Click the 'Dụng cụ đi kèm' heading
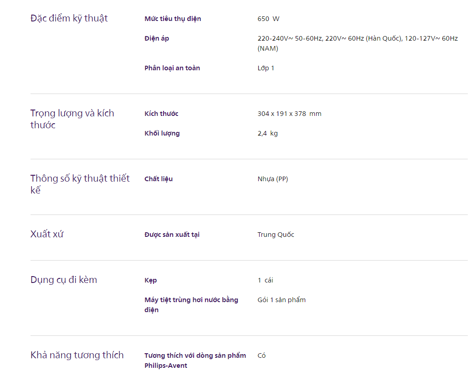Image resolution: width=476 pixels, height=387 pixels. pos(64,280)
